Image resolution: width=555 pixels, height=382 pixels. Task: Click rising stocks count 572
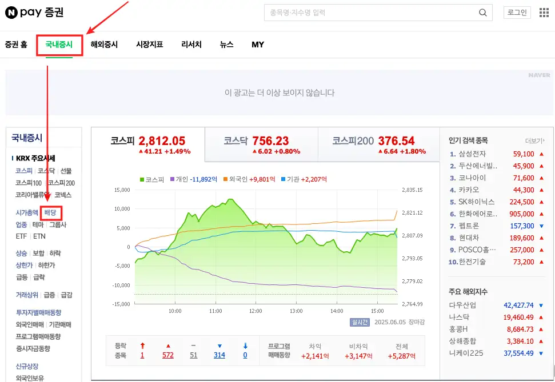point(168,355)
